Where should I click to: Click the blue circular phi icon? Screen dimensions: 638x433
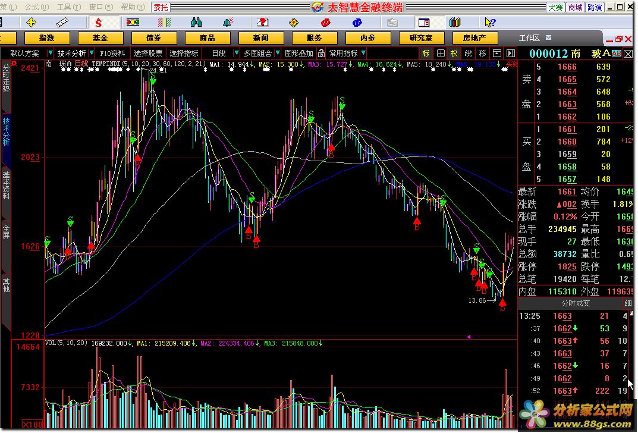point(357,23)
